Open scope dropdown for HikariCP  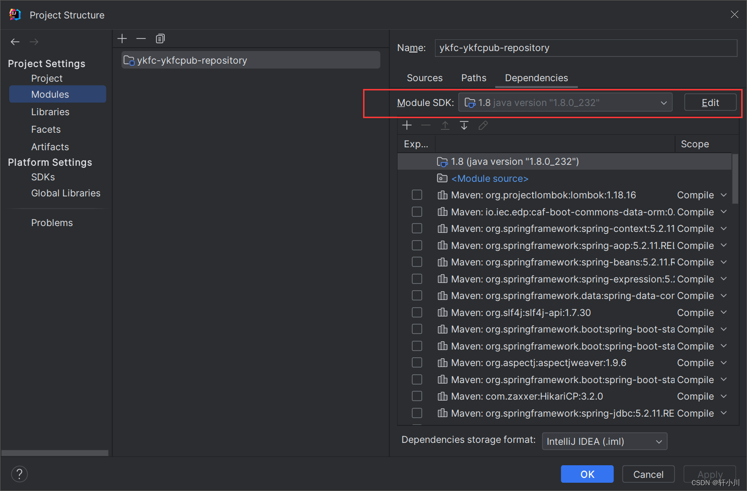point(724,396)
